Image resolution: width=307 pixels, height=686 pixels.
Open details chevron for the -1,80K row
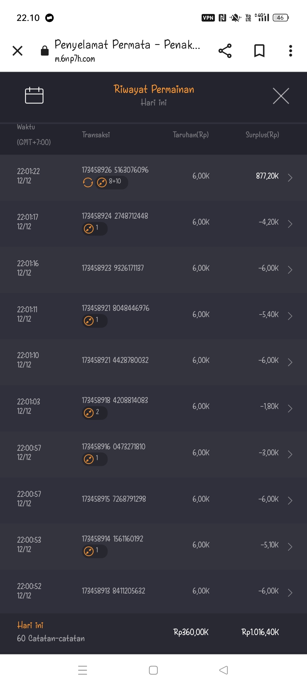point(290,408)
